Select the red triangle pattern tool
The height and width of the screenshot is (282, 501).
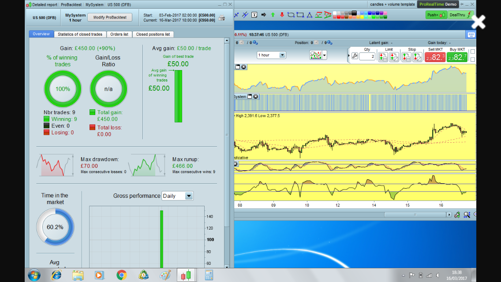[x=328, y=15]
